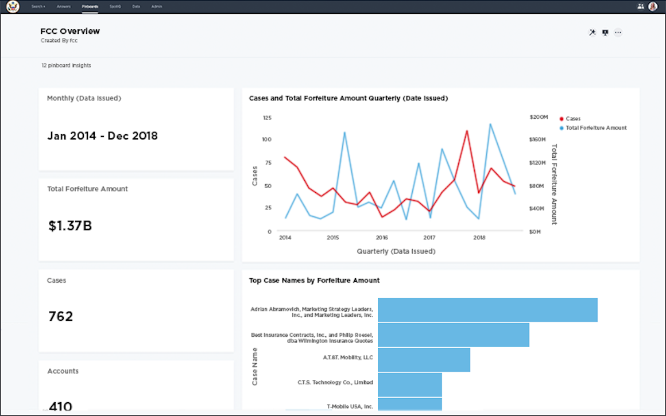Click the Adrian Abramovich bar
This screenshot has width=666, height=416.
click(487, 310)
